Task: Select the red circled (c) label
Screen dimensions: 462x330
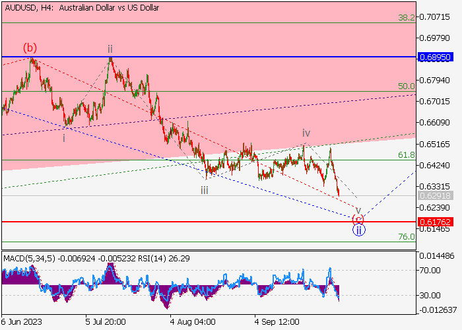Action: (x=358, y=220)
